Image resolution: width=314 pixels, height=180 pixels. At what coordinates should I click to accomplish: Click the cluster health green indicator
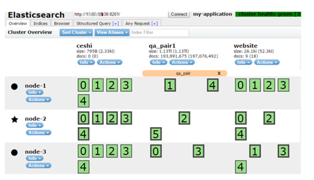pos(268,14)
